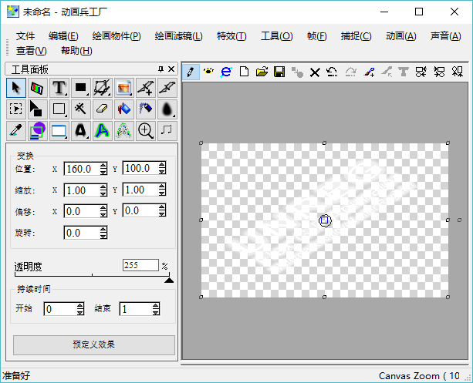Click the blue center pivot marker on canvas
This screenshot has width=473, height=383.
pyautogui.click(x=325, y=220)
